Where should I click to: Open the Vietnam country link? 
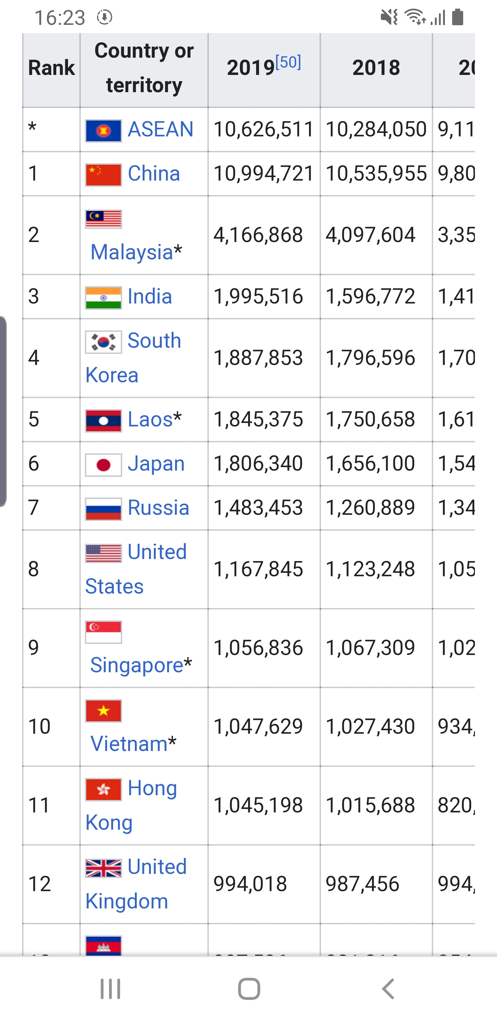129,743
